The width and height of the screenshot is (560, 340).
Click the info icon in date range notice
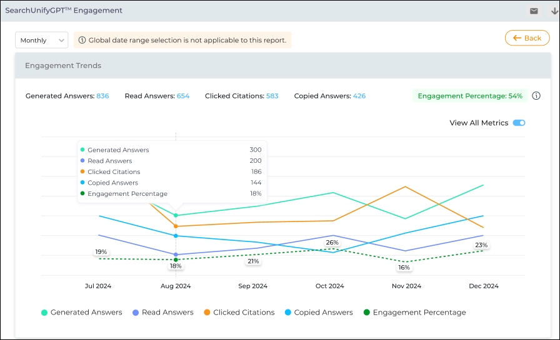[x=82, y=41]
